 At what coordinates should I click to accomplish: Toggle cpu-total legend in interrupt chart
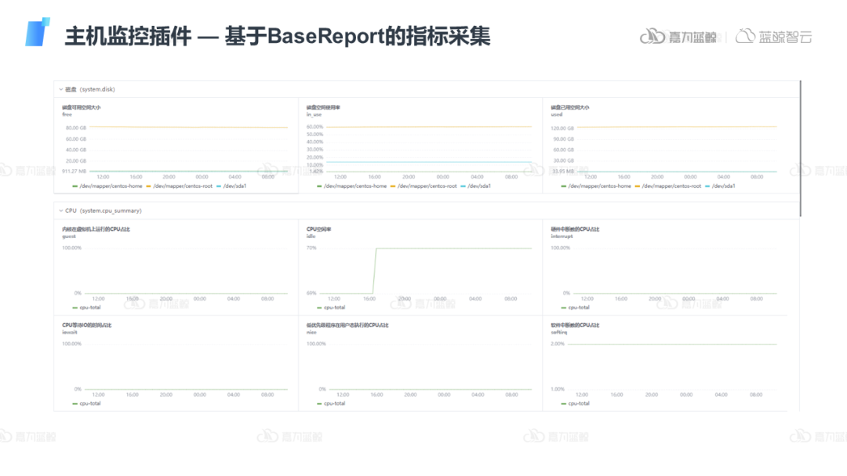(575, 307)
